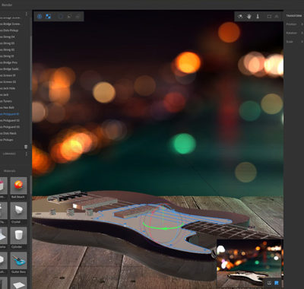Select the String 04 layer

coord(8,37)
